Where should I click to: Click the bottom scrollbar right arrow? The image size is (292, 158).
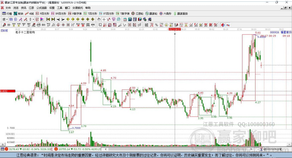tap(251, 149)
